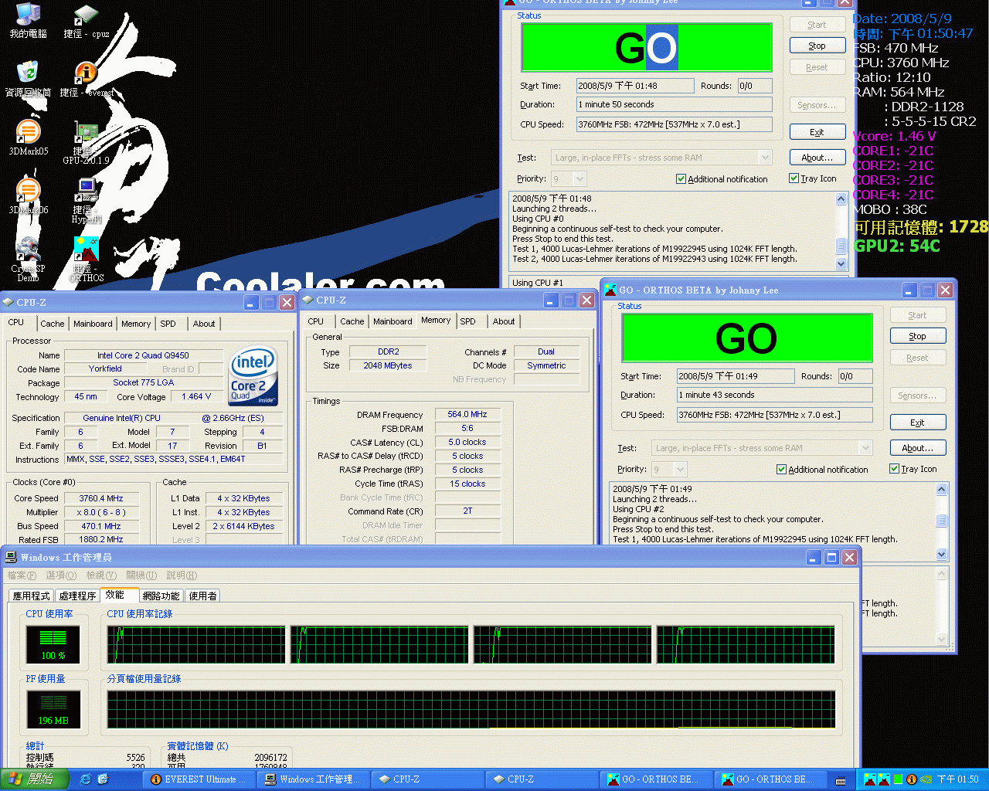Click Start Time field in front ORTHOS window

tap(736, 376)
